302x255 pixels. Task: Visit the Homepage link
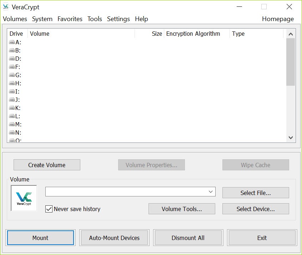coord(278,19)
